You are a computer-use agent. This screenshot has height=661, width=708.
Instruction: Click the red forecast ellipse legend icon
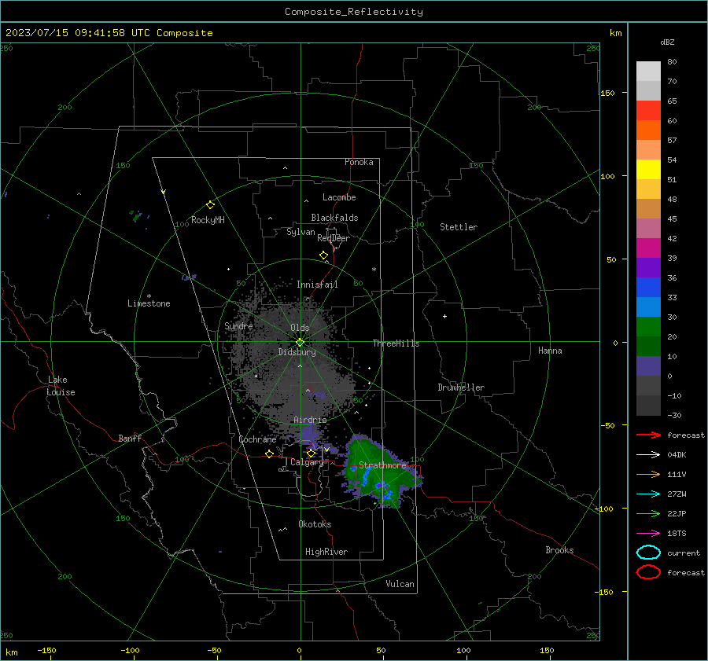pyautogui.click(x=648, y=572)
